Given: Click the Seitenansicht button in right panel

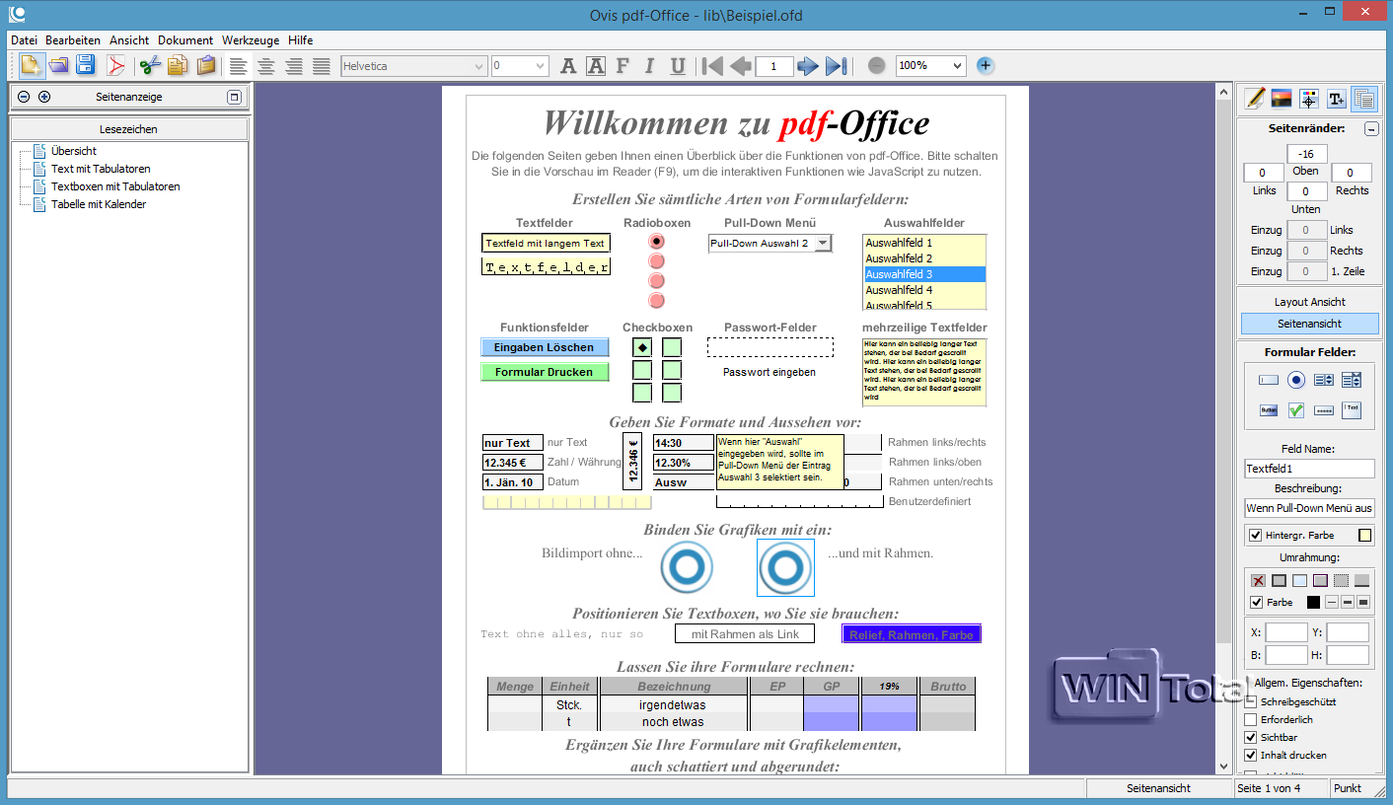Looking at the screenshot, I should coord(1310,324).
